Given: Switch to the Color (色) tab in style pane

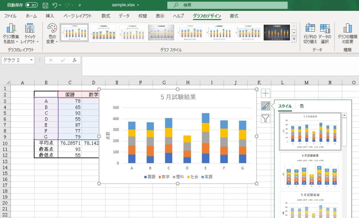Looking at the screenshot, I should pos(302,106).
